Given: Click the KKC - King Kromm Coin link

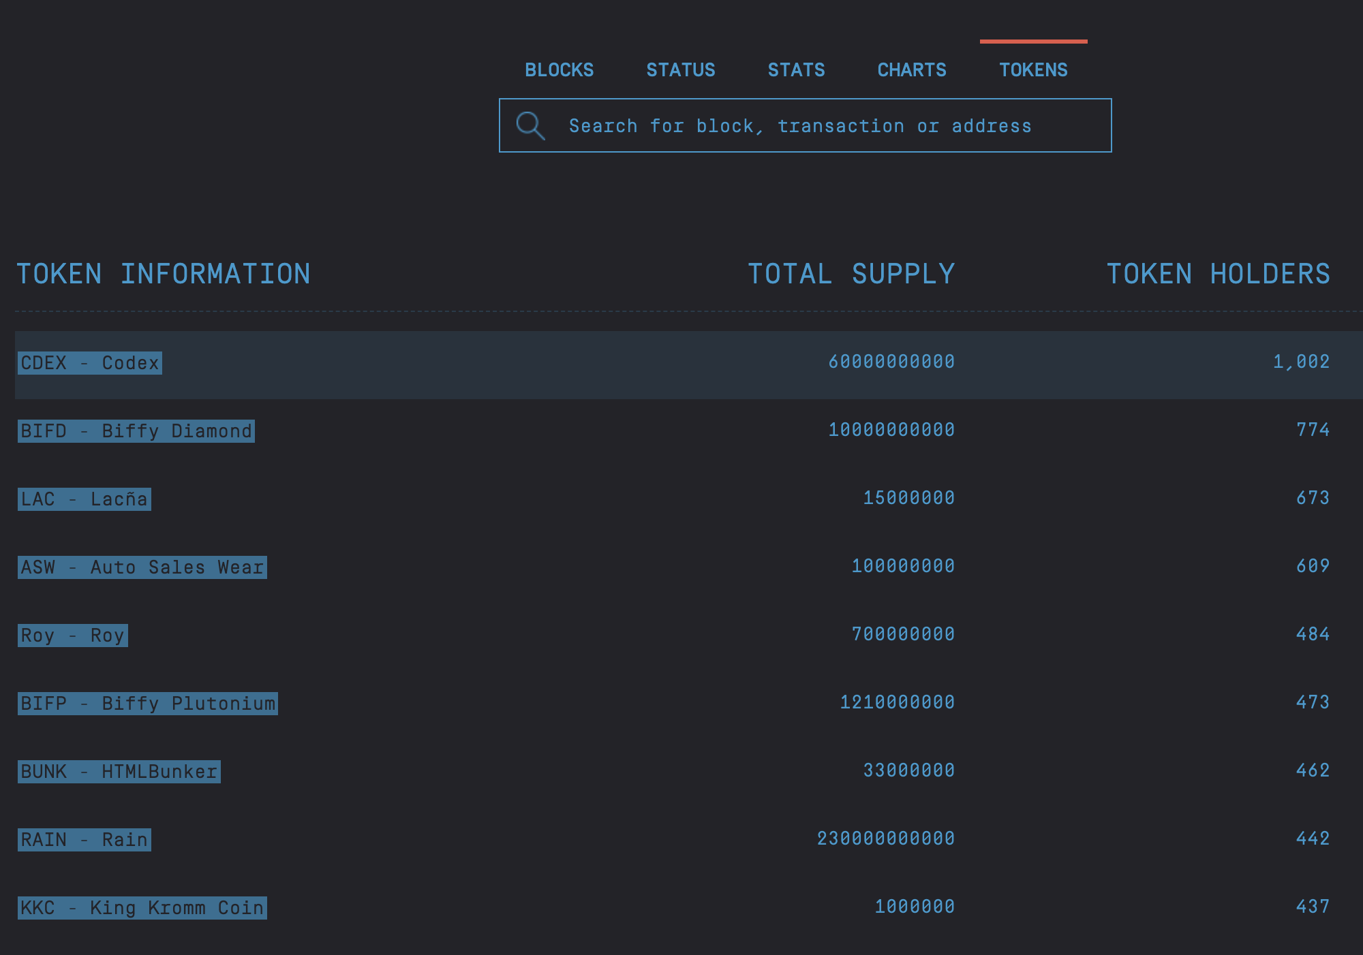Looking at the screenshot, I should 142,908.
